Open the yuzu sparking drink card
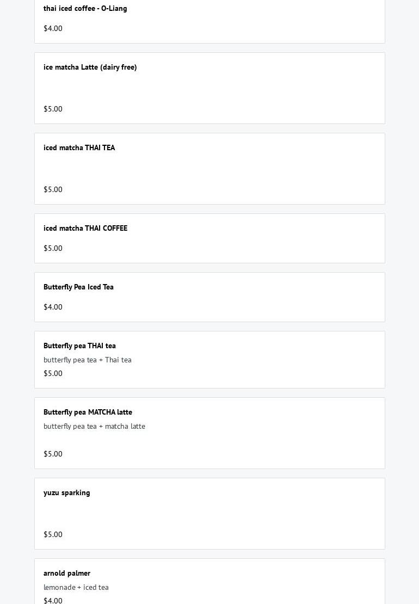 coord(209,514)
